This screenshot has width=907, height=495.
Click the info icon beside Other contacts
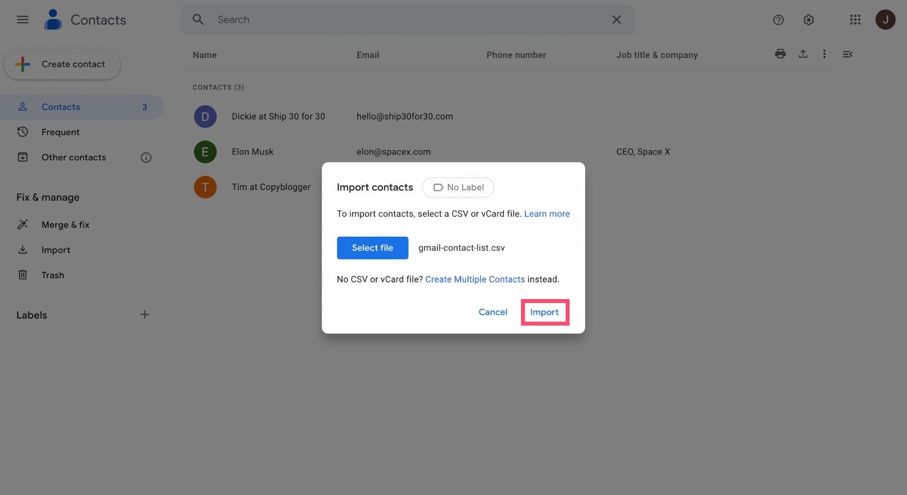tap(146, 158)
